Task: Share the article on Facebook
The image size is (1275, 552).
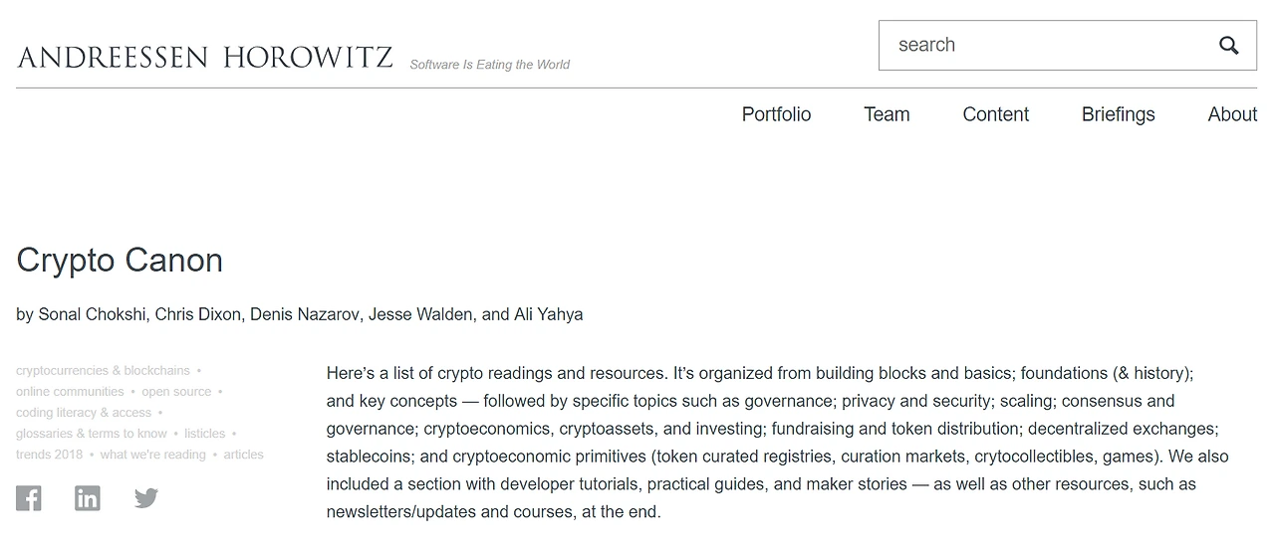Action: coord(29,497)
